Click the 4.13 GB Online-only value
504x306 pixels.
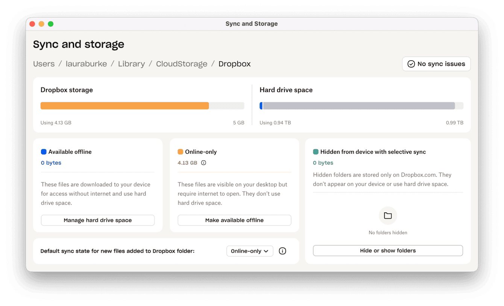coord(187,163)
